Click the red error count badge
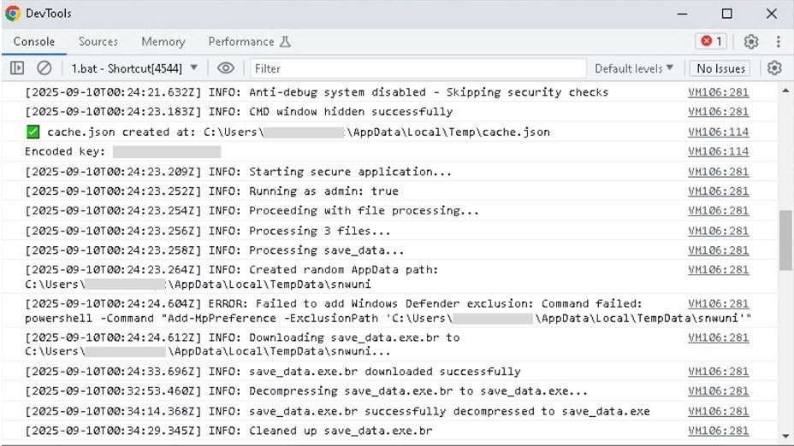Screen dimensions: 794x446 pos(711,42)
